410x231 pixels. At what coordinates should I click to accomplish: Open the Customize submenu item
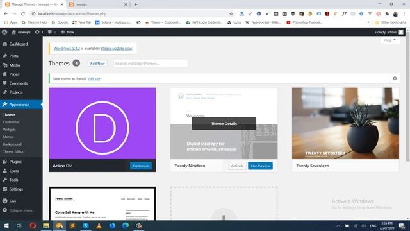(11, 122)
